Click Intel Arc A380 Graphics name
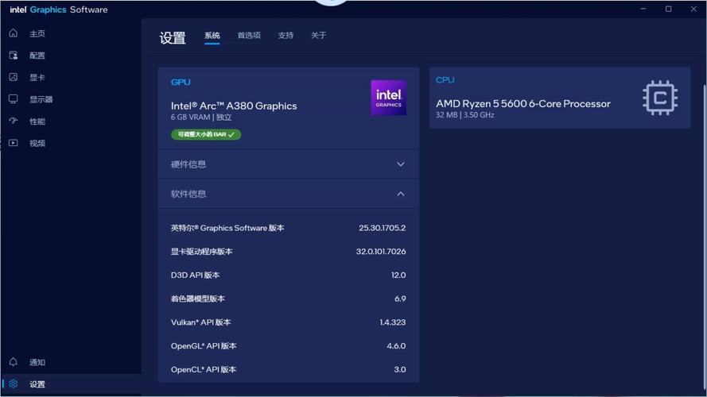 coord(234,106)
